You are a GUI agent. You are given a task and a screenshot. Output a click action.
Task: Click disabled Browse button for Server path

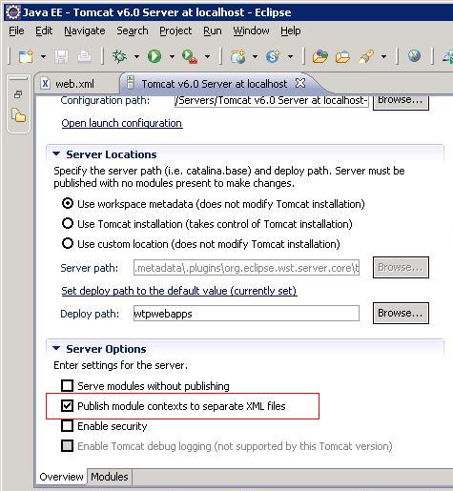(401, 267)
